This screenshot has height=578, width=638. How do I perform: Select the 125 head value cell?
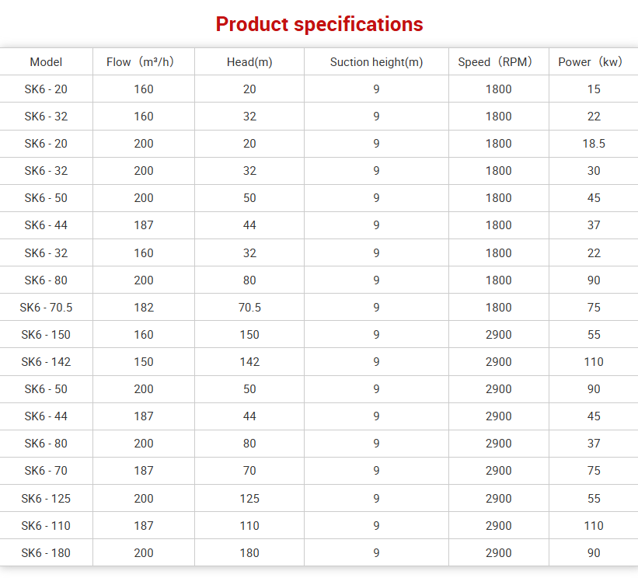(249, 499)
